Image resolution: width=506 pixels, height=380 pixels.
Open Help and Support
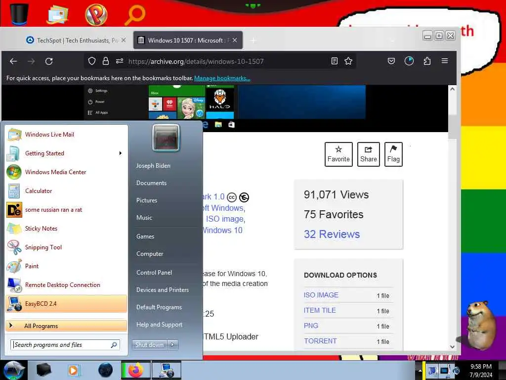[160, 325]
